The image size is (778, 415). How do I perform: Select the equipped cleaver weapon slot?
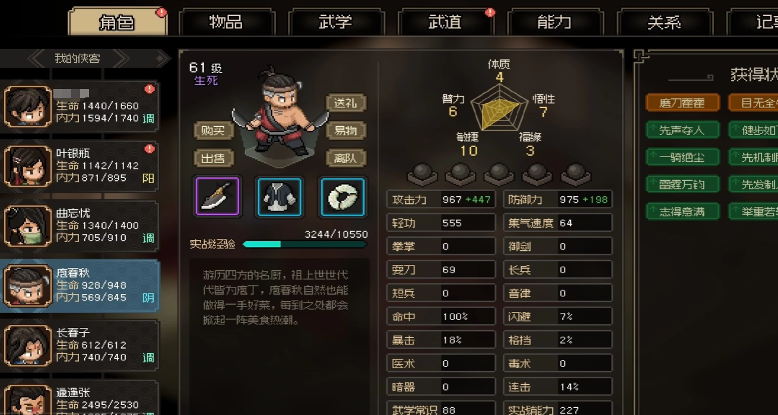(x=217, y=196)
